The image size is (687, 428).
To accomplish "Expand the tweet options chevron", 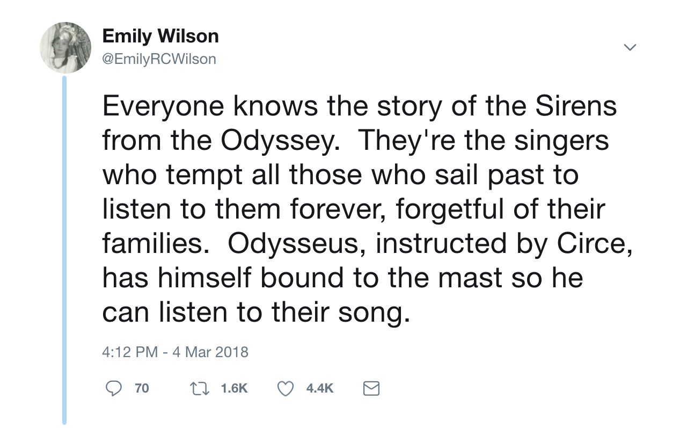I will pyautogui.click(x=631, y=48).
